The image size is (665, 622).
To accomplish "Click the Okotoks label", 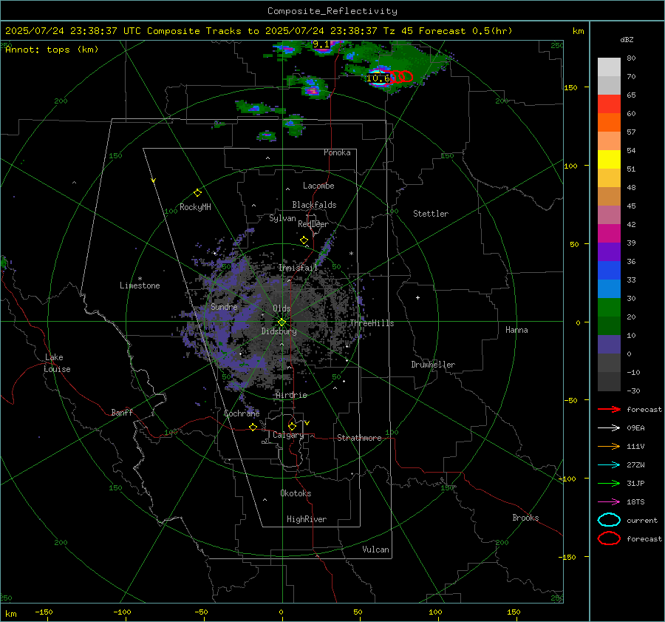I will click(x=296, y=493).
